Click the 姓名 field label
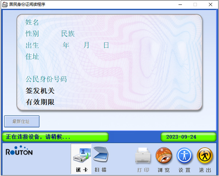The width and height of the screenshot is (219, 176). tap(32, 22)
